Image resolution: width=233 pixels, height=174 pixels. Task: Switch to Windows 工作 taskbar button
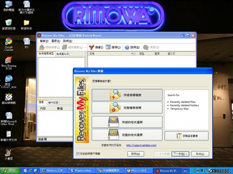click(54, 171)
